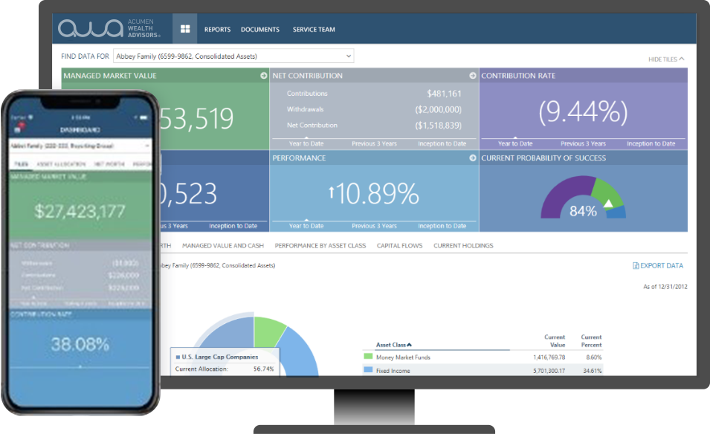Switch to the Capital Flows tab
Image resolution: width=710 pixels, height=434 pixels.
(x=401, y=245)
